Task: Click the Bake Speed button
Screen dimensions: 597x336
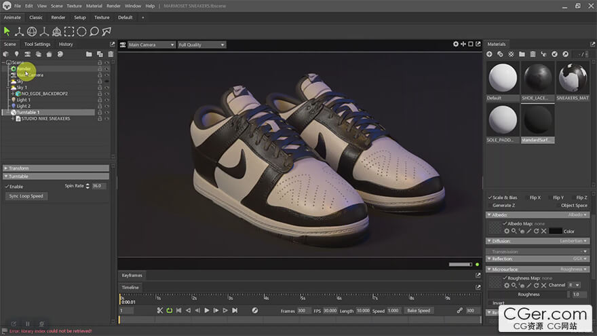Action: coord(419,310)
